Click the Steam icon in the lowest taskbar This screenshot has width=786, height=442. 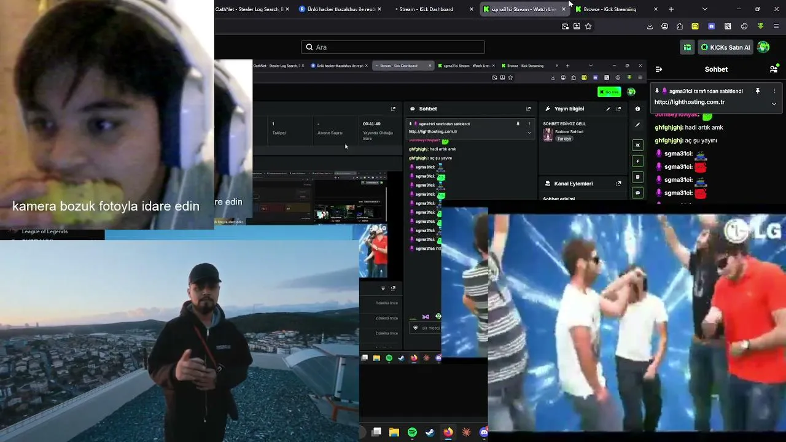coord(430,432)
